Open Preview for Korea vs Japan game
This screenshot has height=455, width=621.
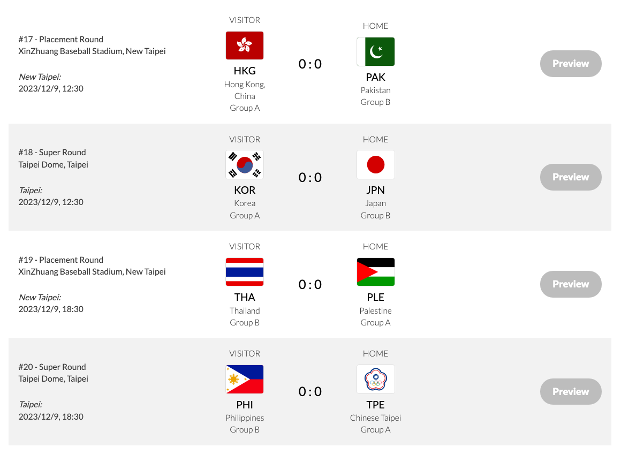click(571, 177)
